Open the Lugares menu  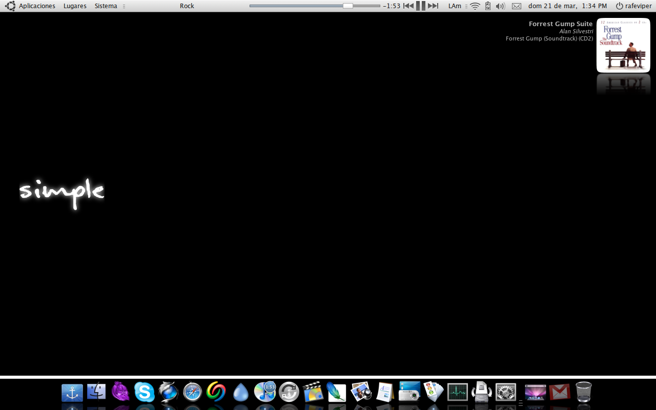(x=75, y=6)
